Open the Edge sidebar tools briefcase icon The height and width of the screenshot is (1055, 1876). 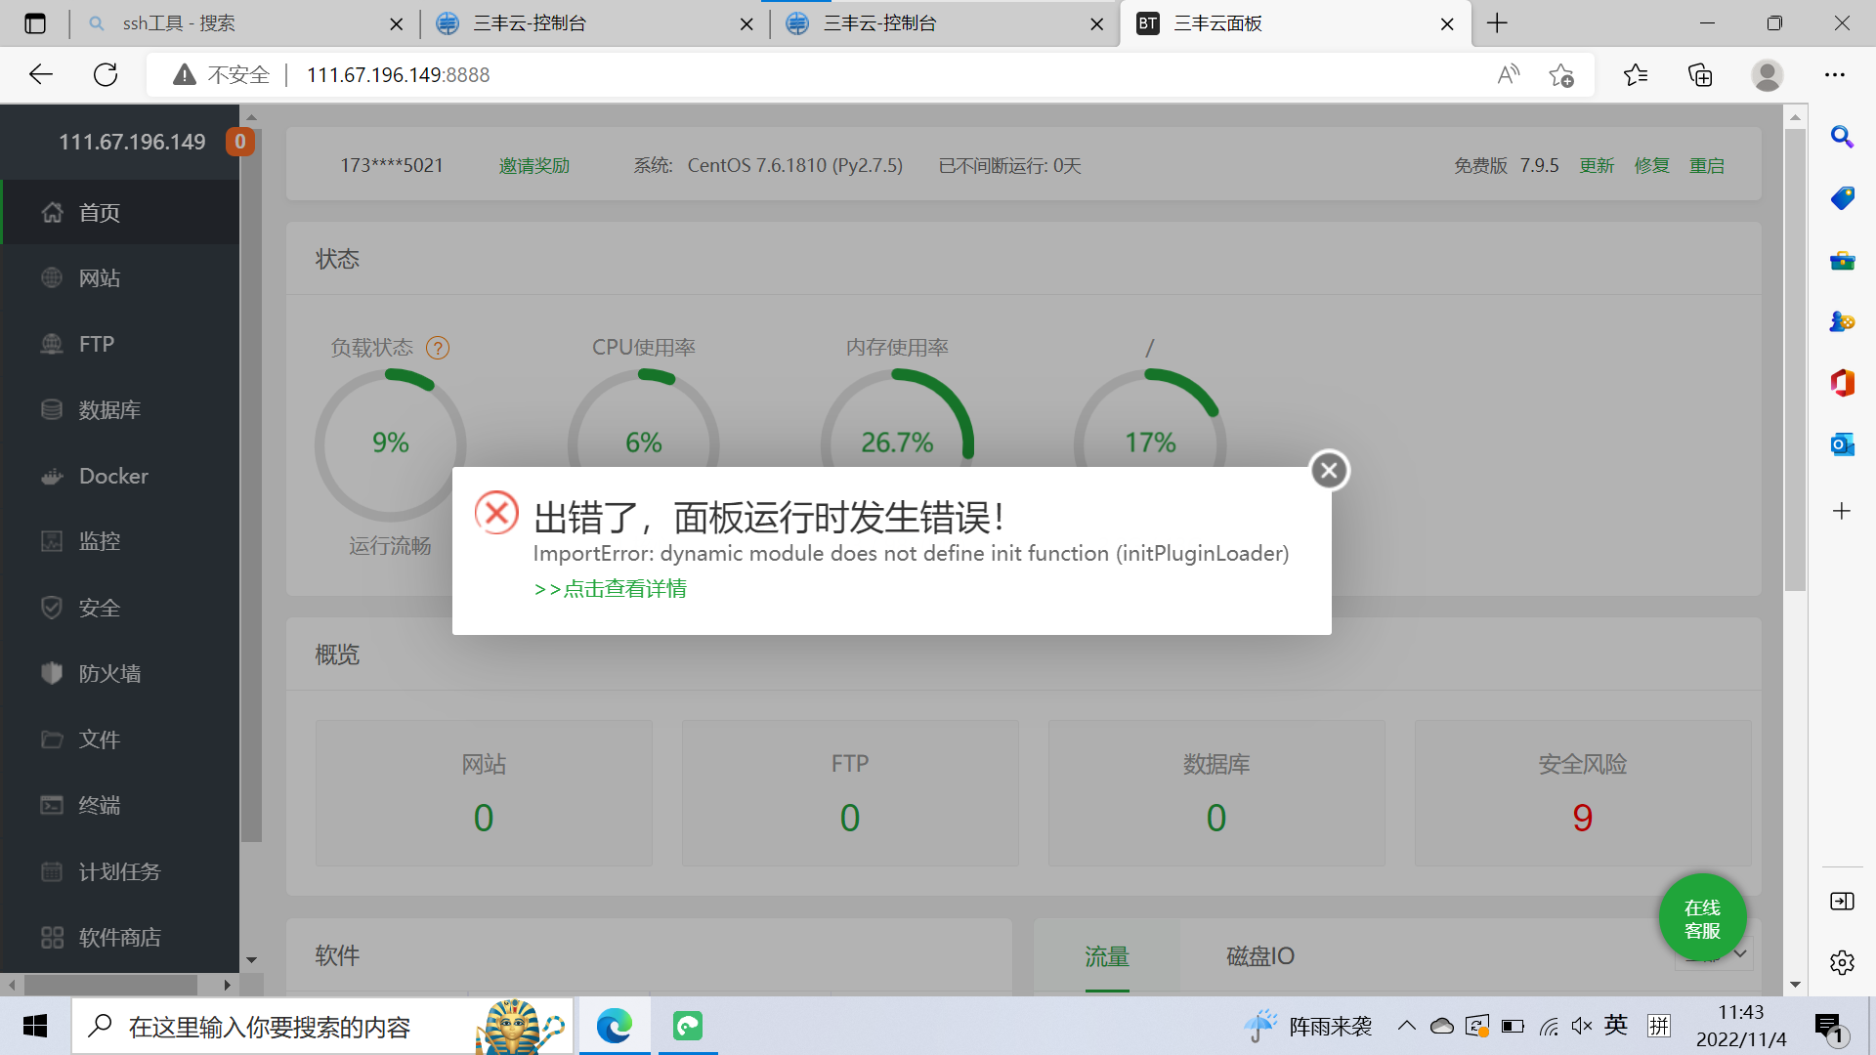[x=1842, y=260]
